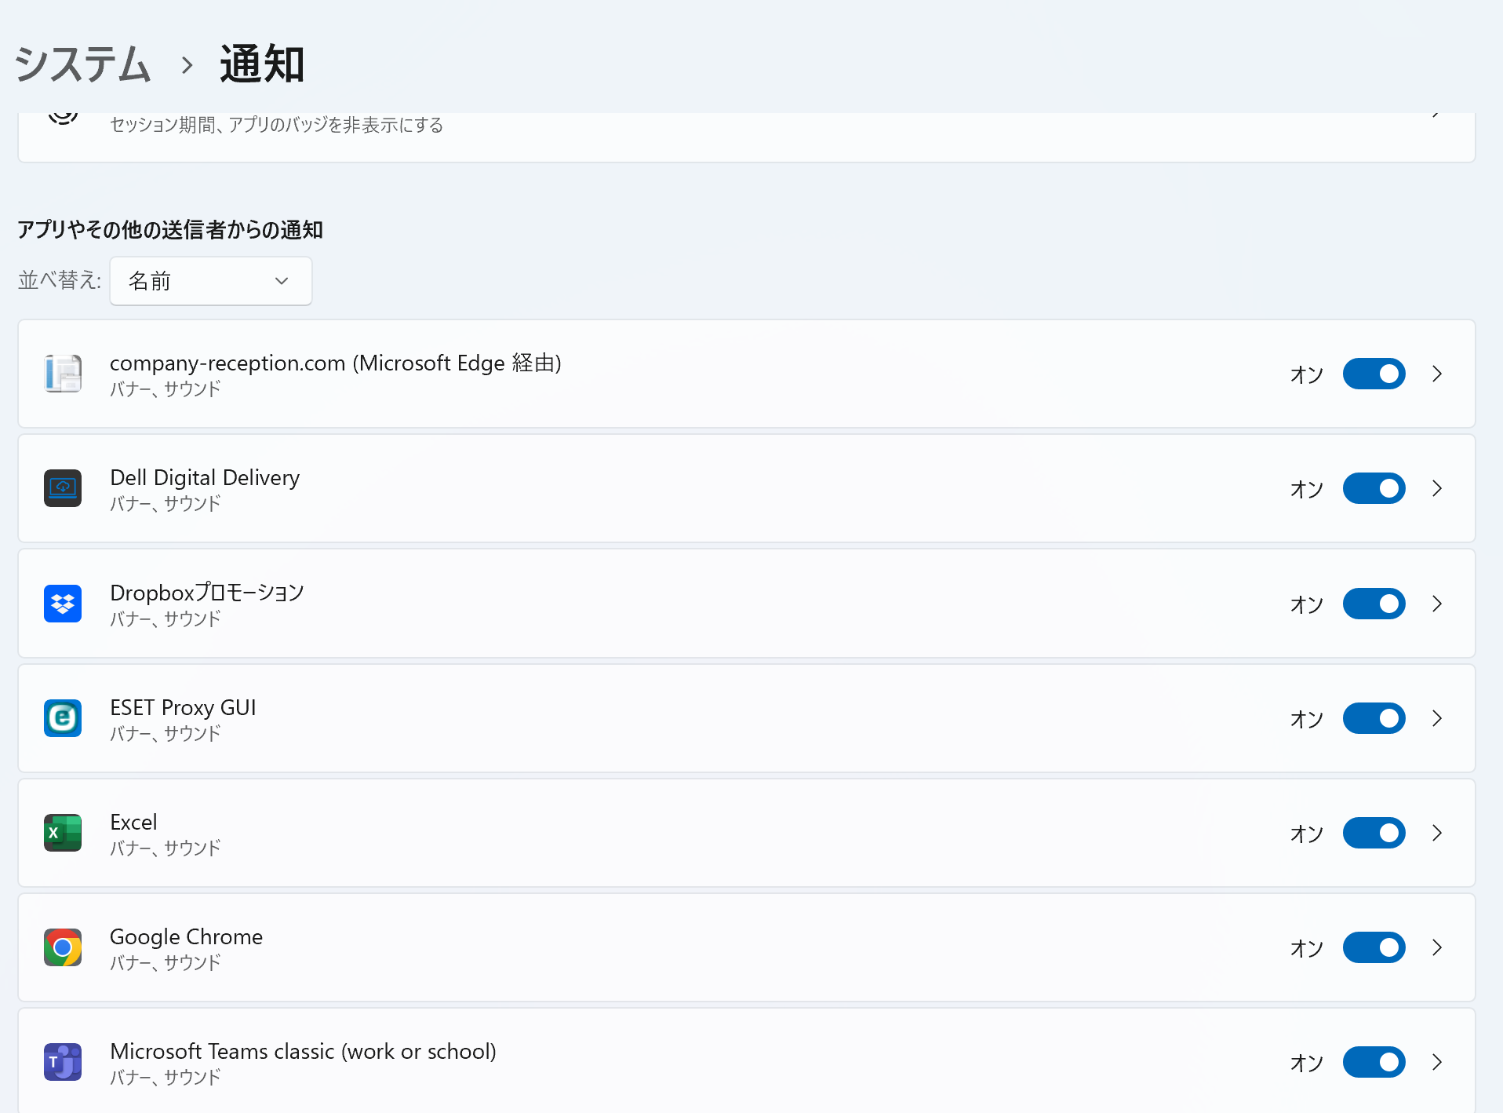The height and width of the screenshot is (1113, 1503).
Task: Turn off Microsoft Teams classic notifications
Action: coord(1374,1062)
